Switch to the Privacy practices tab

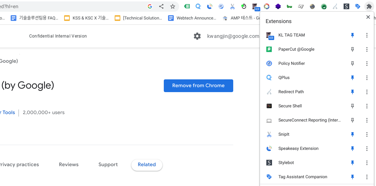[19, 164]
